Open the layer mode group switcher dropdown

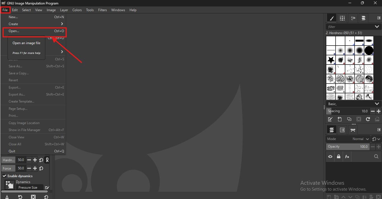pyautogui.click(x=376, y=139)
